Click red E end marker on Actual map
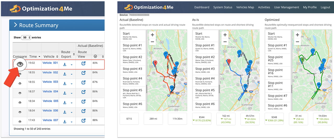 (x=155, y=63)
